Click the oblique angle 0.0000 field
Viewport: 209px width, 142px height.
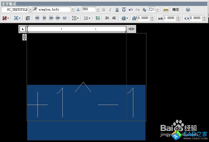coord(143,18)
